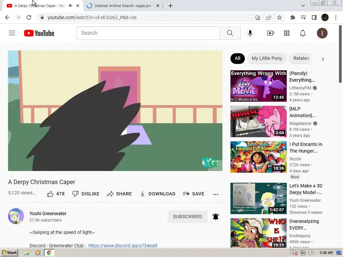Download the video

(157, 194)
